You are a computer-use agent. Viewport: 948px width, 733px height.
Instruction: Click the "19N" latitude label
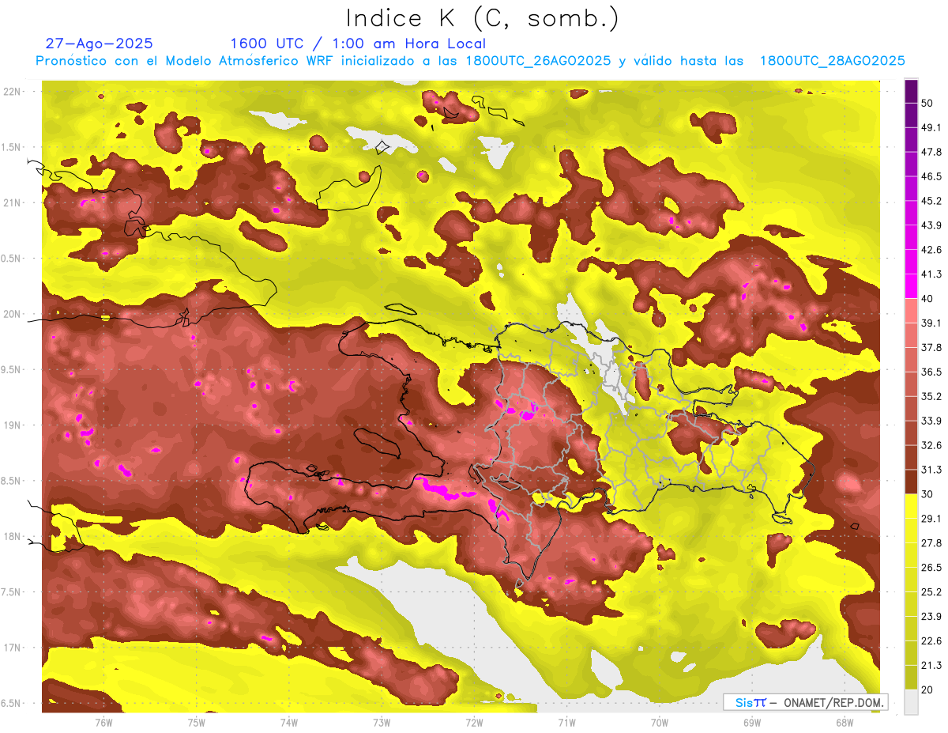click(13, 425)
